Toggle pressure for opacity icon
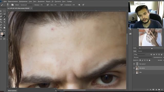 [x=48, y=5]
